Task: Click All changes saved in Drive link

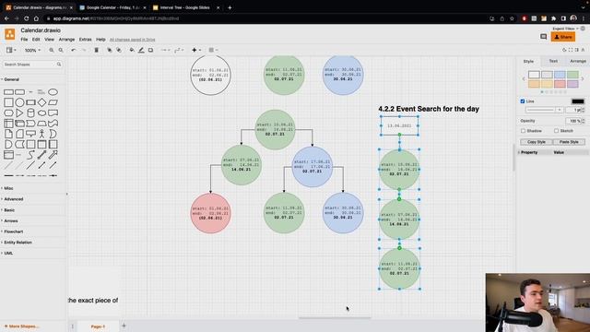Action: pos(132,40)
